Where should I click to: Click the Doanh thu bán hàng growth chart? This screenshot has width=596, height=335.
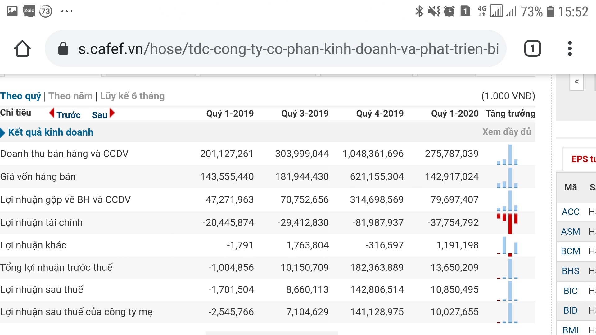click(507, 155)
